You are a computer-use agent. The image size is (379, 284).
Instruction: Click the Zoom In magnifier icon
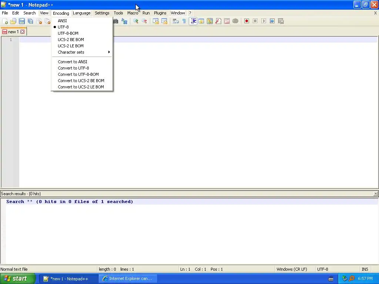point(135,21)
